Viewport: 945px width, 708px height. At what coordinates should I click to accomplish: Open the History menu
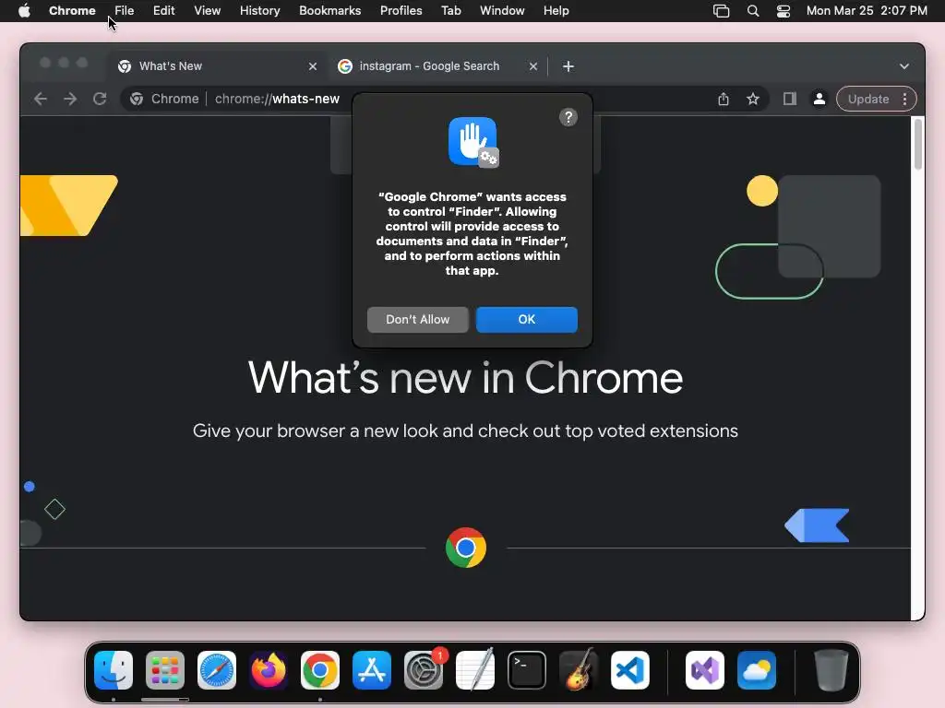coord(259,11)
